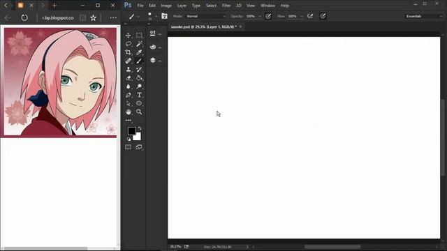Open the top collapsed panel icon
The image size is (447, 251).
click(x=153, y=33)
